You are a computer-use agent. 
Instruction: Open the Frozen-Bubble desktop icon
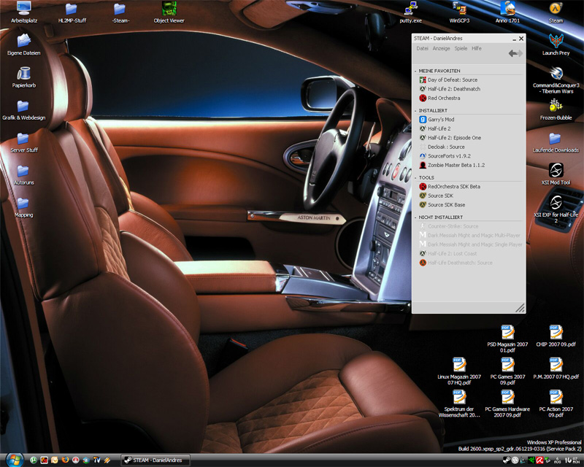click(x=556, y=107)
